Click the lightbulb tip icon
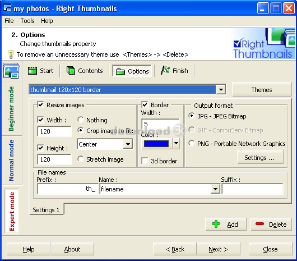 coord(11,54)
